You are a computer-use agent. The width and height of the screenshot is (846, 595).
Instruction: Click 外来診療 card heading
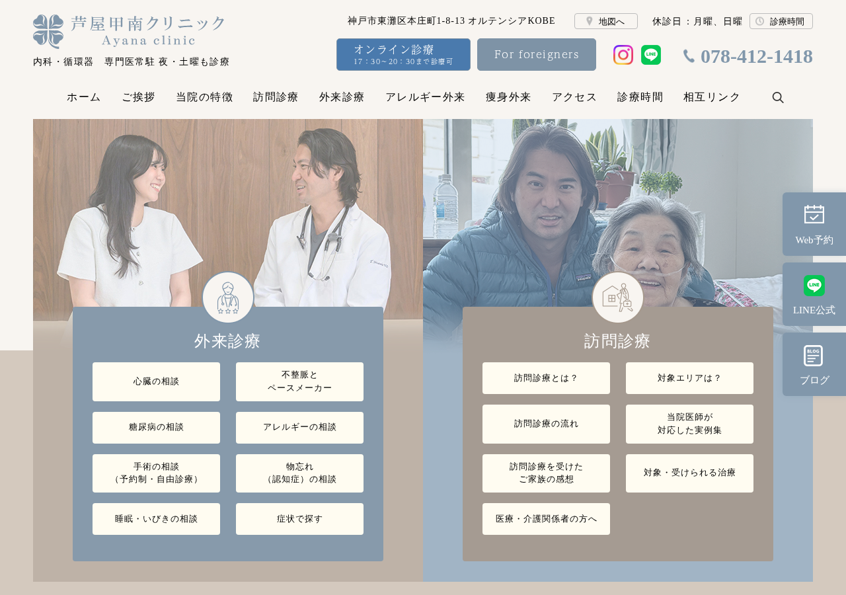coord(227,341)
